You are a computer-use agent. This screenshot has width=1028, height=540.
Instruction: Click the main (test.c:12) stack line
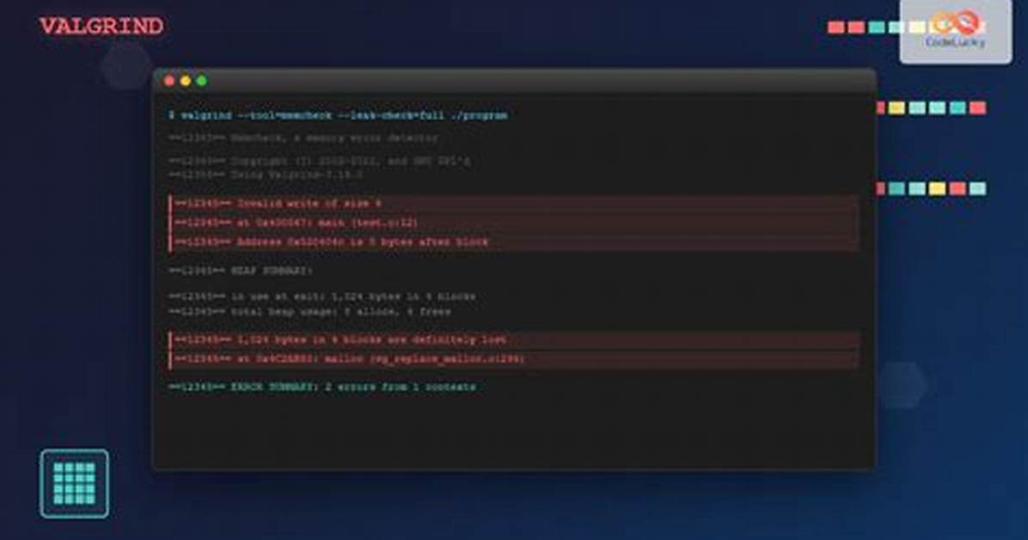coord(514,223)
